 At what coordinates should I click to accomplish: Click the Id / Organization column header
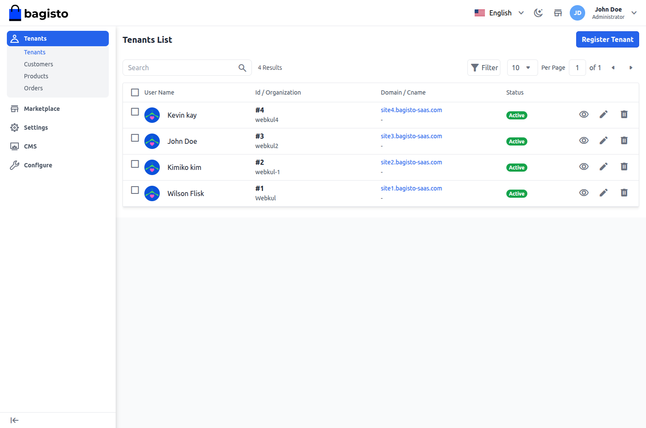pyautogui.click(x=278, y=92)
